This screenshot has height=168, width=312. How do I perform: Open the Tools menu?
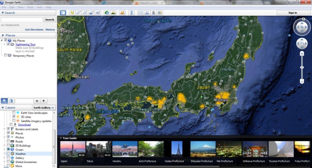point(30,7)
